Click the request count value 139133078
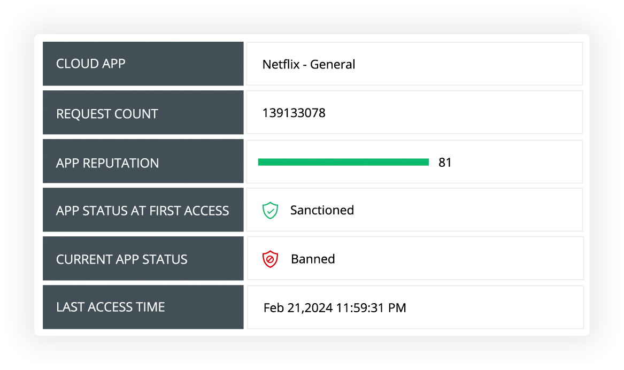This screenshot has height=370, width=624. click(x=294, y=113)
